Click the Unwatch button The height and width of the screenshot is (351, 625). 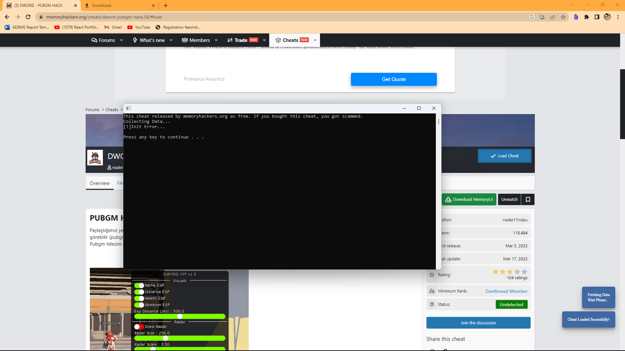click(x=509, y=200)
